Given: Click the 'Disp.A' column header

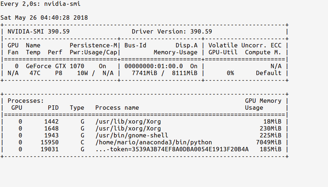Looking at the screenshot, I should pyautogui.click(x=186, y=45).
